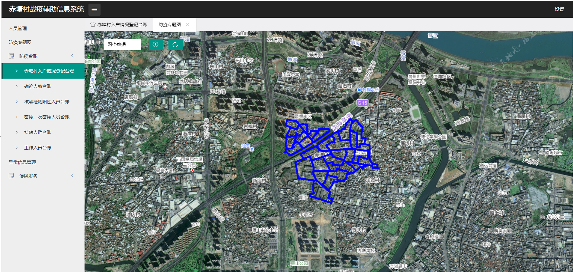
Task: Open 设置 in the top bar
Action: click(x=559, y=9)
